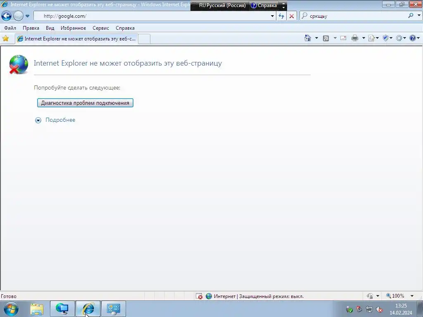The width and height of the screenshot is (423, 317).
Task: Open the zoom level 100% control
Action: [395, 296]
